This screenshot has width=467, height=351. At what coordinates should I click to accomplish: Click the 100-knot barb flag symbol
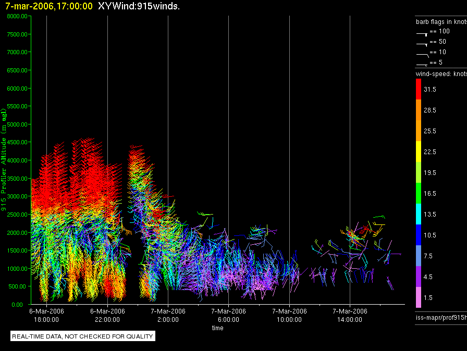422,34
